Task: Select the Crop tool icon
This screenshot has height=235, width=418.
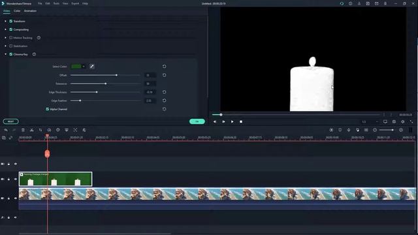Action: pyautogui.click(x=40, y=130)
